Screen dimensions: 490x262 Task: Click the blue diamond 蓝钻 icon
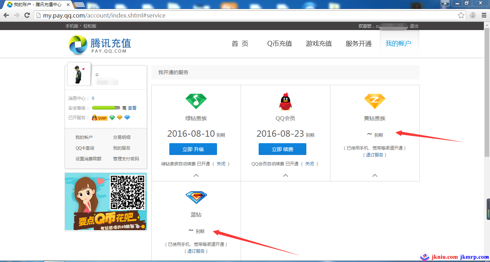pyautogui.click(x=196, y=197)
